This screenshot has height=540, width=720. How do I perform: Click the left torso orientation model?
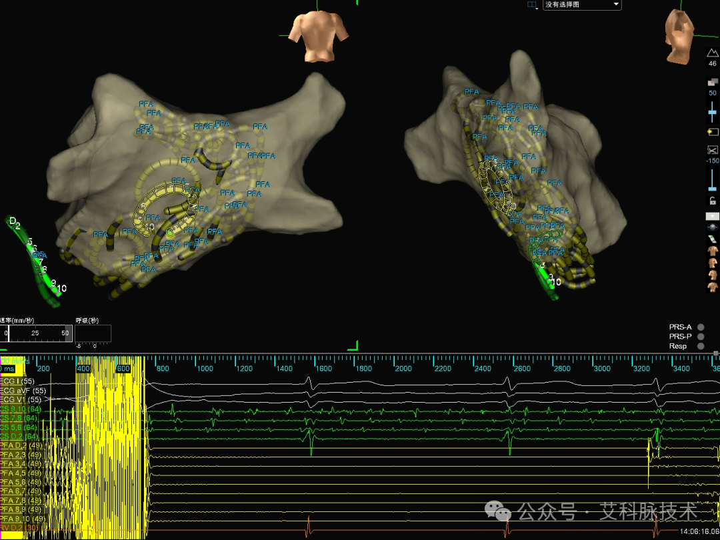point(318,37)
